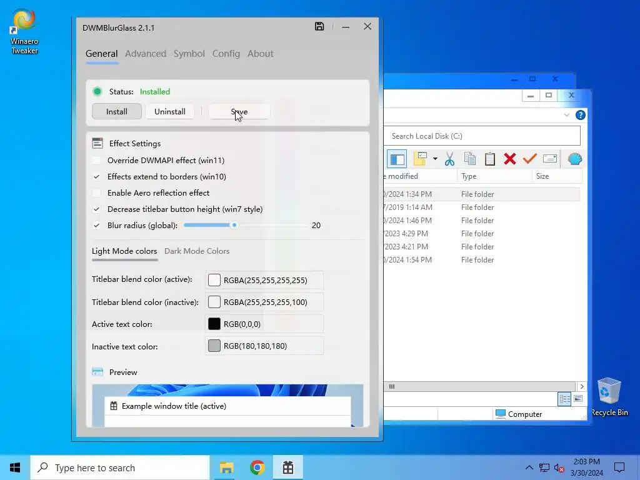Select the row modified 2023 4:29 PM

click(482, 234)
